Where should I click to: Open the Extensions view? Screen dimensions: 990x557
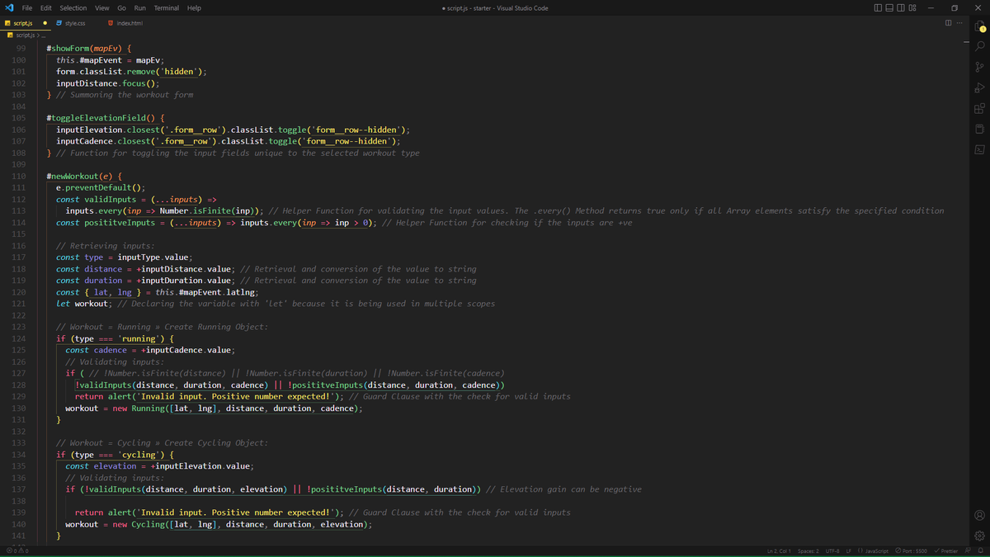pyautogui.click(x=979, y=108)
